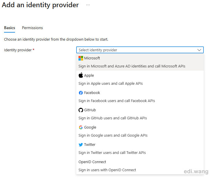Screen dimensions: 213x179
Task: Open the ellipsis menu beside page title
Action: coord(88,5)
